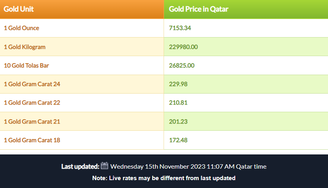Select the Gold Price in Qatar header
This screenshot has width=328, height=188.
tap(198, 9)
